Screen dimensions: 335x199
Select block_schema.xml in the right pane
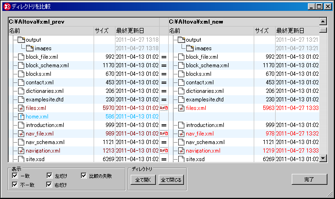pyautogui.click(x=208, y=65)
